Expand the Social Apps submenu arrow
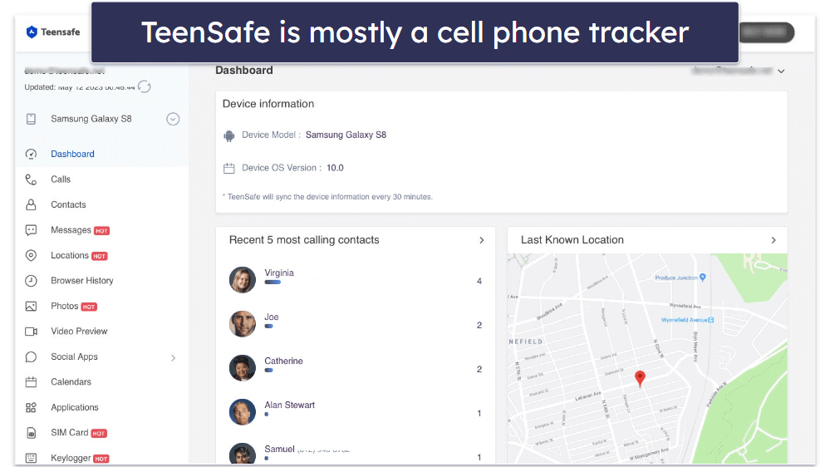Screen dimensions: 830x467 tap(173, 358)
